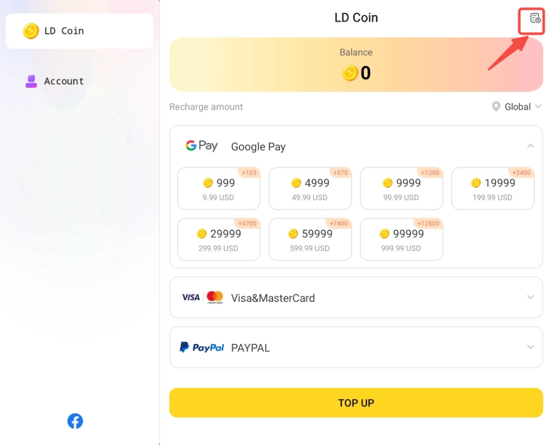Click the balance coin icon
Viewport: 552px width, 445px height.
coord(350,73)
